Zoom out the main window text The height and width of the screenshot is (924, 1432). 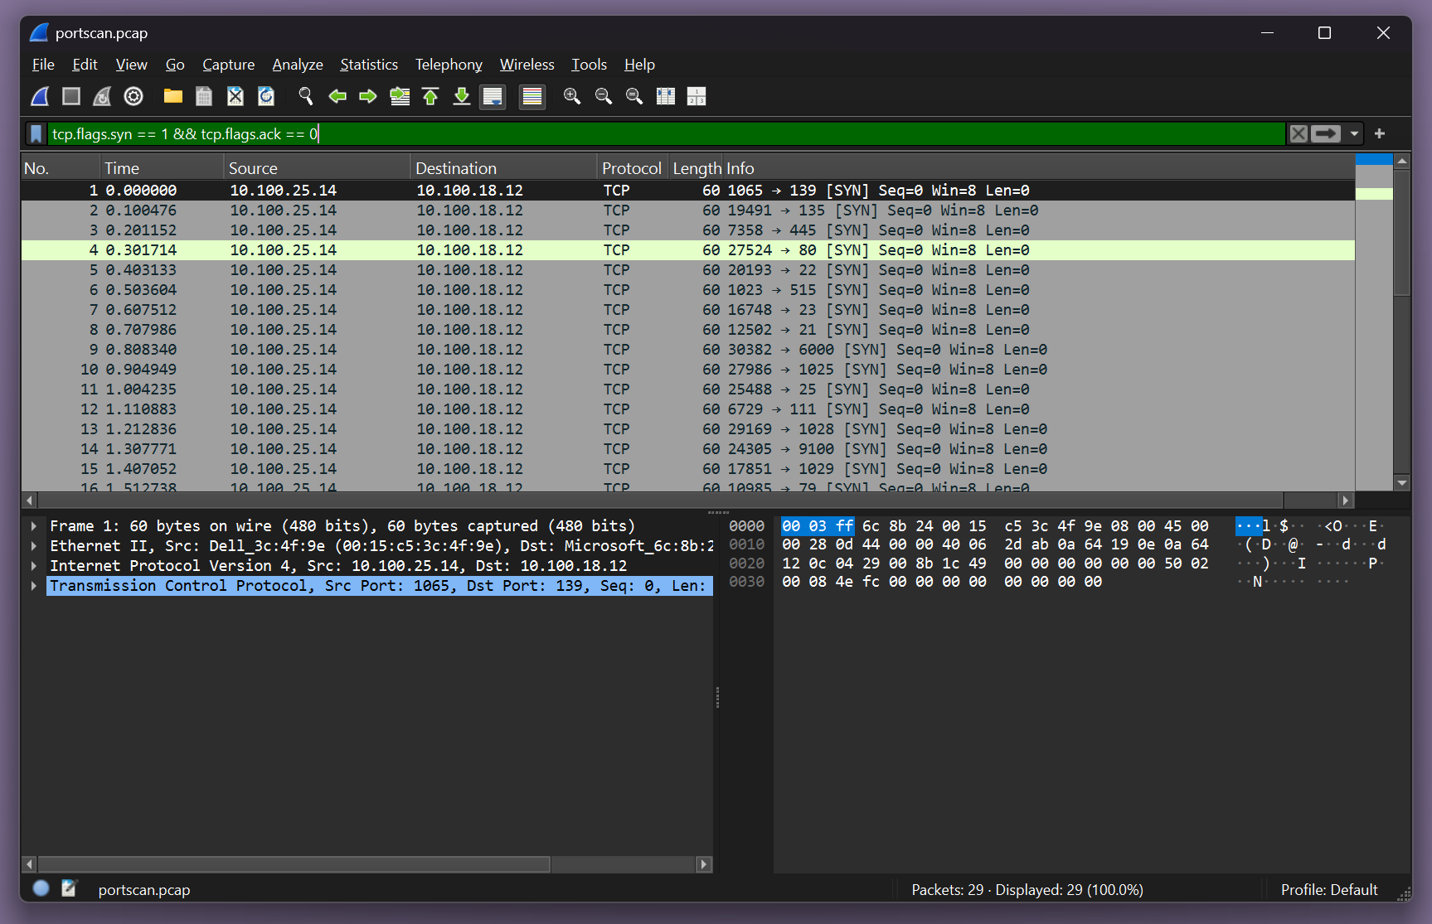point(604,97)
